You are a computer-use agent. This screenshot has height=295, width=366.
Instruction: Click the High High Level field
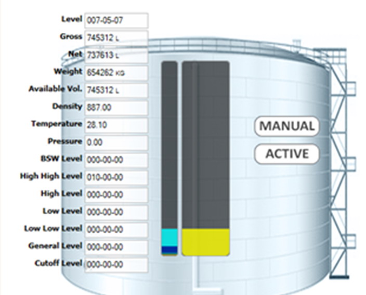pos(116,177)
